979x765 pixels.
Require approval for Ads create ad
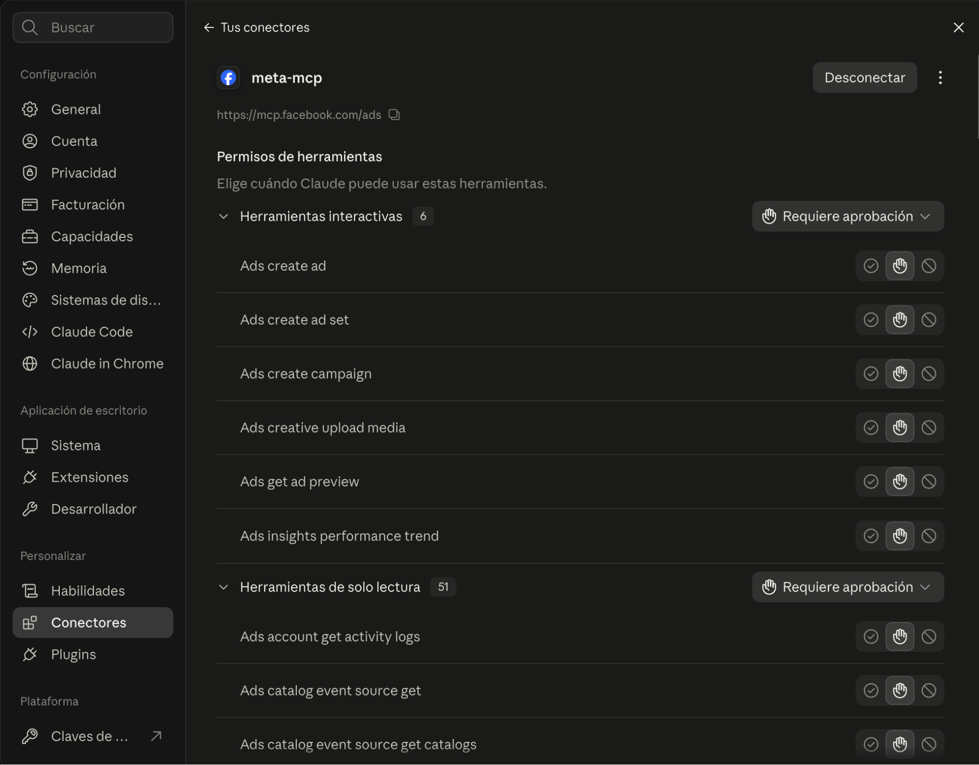(900, 266)
